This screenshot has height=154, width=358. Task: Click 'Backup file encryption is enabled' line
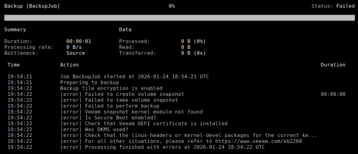(x=111, y=88)
